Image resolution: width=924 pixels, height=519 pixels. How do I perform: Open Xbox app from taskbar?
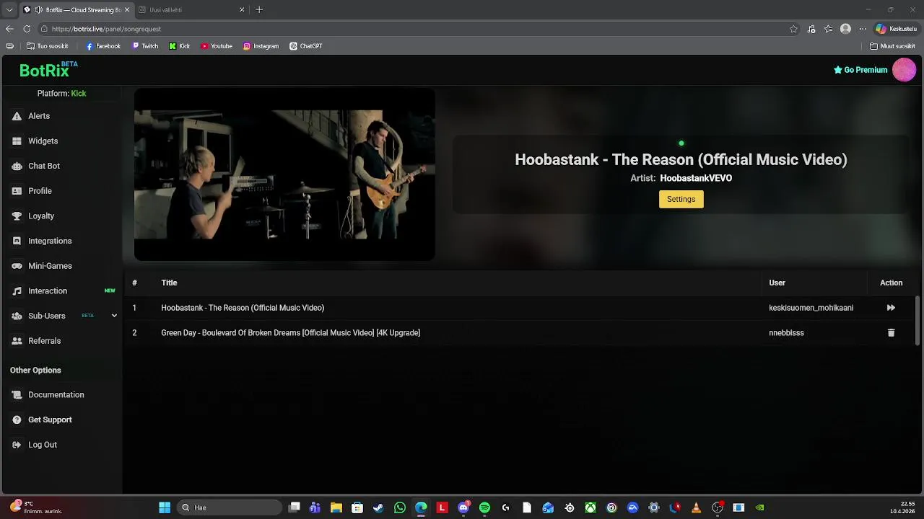(590, 508)
